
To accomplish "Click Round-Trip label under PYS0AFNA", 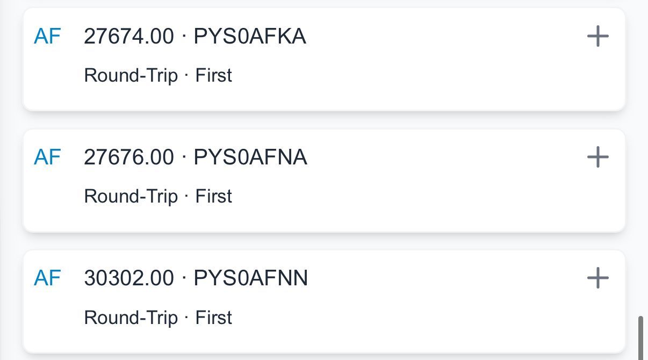I will 131,196.
